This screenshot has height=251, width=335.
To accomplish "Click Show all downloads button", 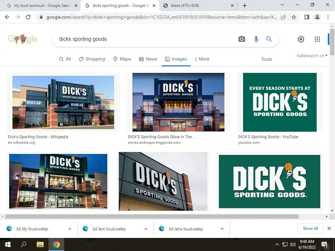I will [310, 228].
